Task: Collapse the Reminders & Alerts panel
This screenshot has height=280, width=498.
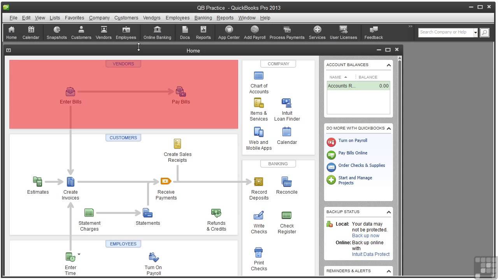Action: 388,271
